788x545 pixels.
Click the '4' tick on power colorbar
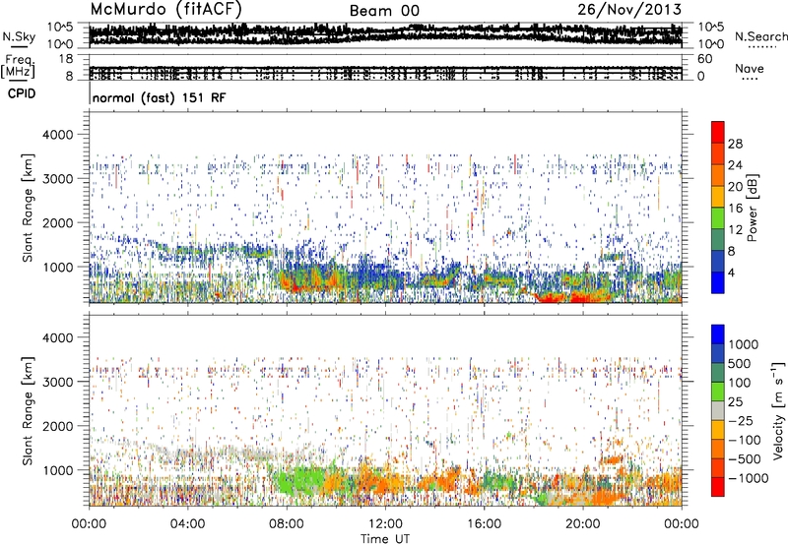tap(731, 272)
